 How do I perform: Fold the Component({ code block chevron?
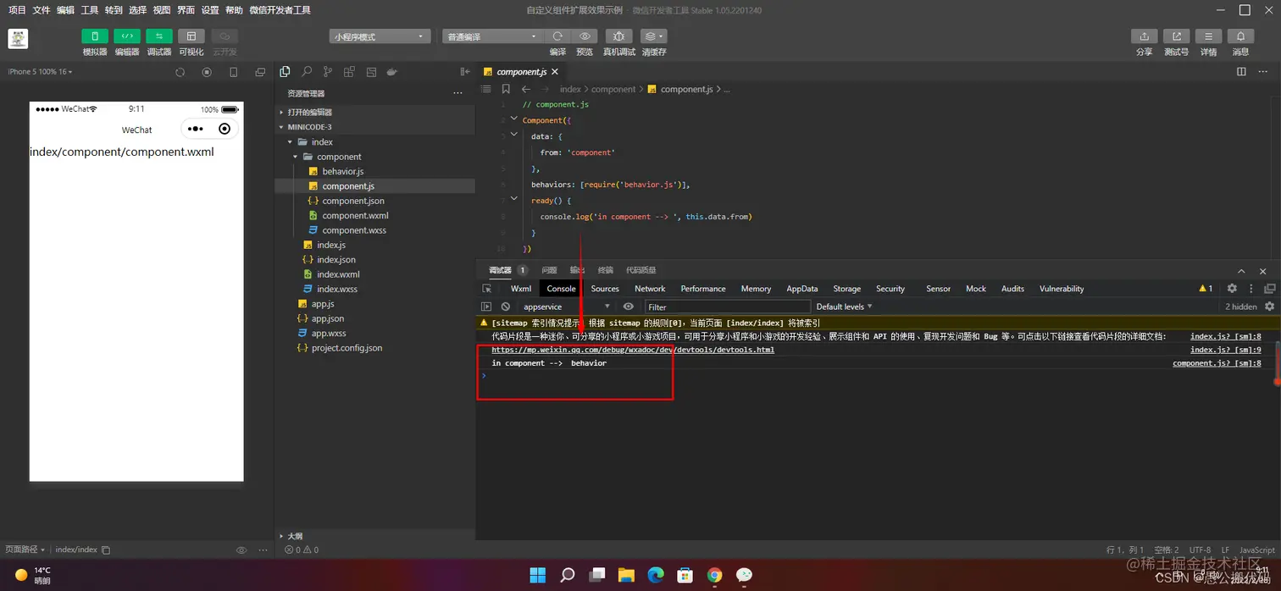pyautogui.click(x=514, y=120)
